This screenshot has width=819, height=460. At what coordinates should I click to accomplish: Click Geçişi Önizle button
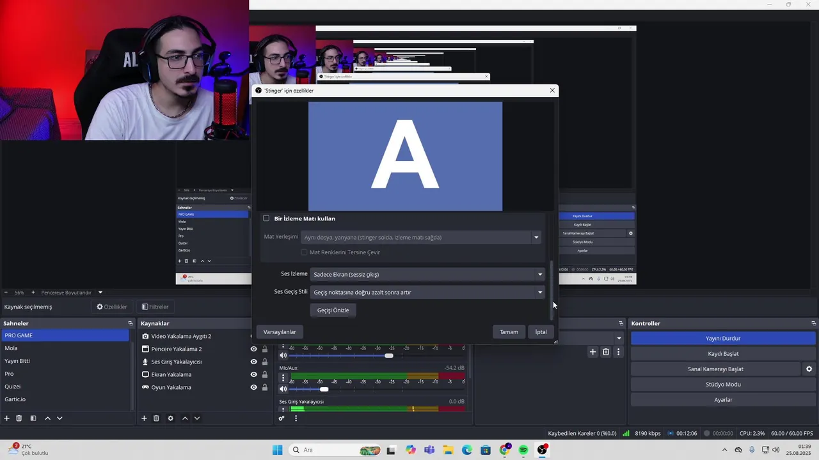(333, 310)
